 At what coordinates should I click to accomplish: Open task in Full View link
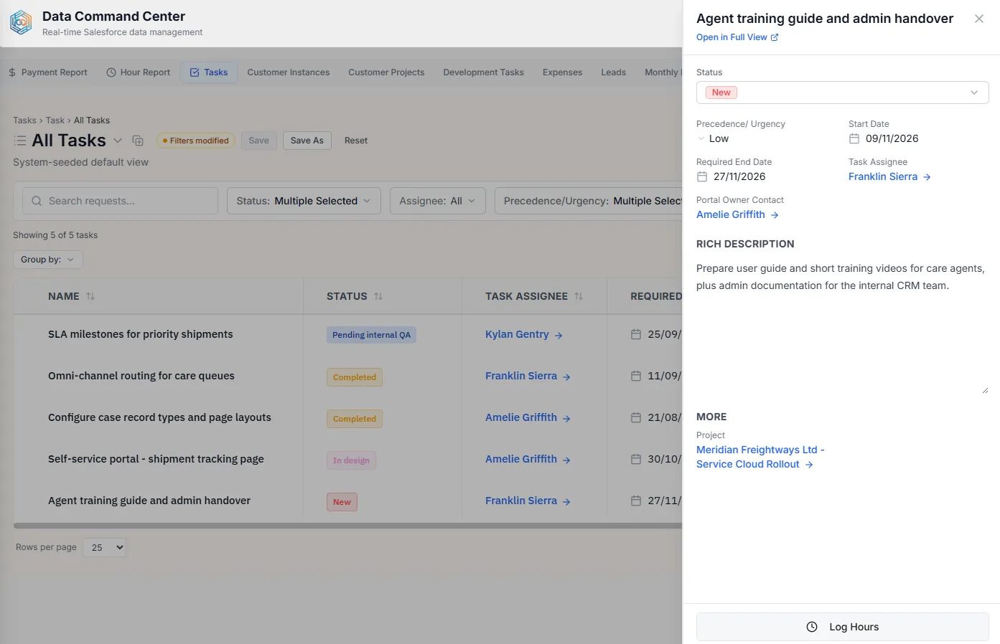737,37
